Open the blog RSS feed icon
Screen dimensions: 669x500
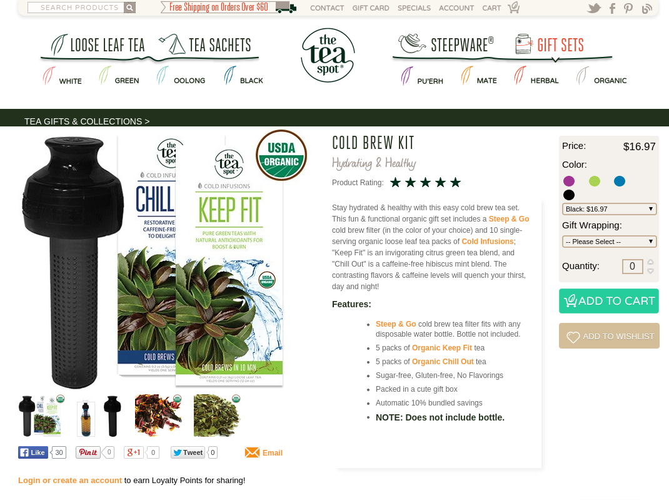coord(647,8)
